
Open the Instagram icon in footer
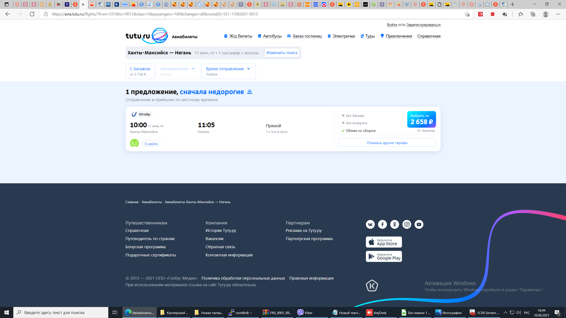tap(407, 224)
